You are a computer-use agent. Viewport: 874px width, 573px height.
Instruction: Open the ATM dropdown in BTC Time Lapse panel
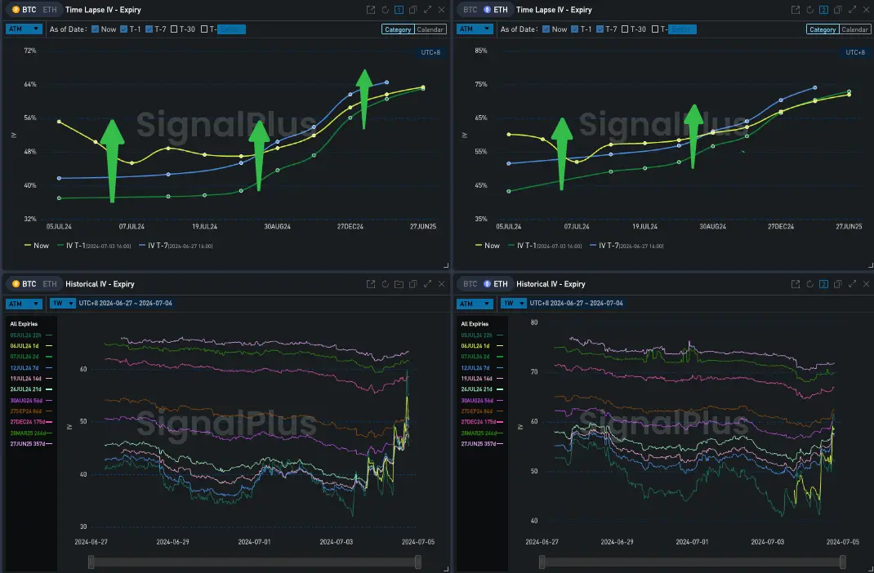tap(24, 29)
